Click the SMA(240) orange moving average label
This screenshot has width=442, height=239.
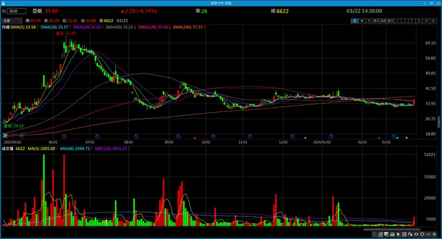coord(188,27)
